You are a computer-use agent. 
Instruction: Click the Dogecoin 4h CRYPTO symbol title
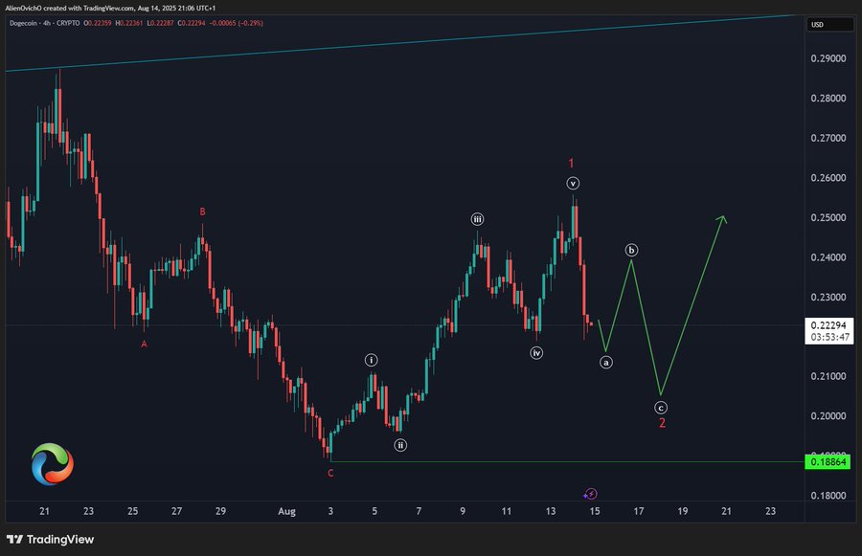pyautogui.click(x=44, y=23)
